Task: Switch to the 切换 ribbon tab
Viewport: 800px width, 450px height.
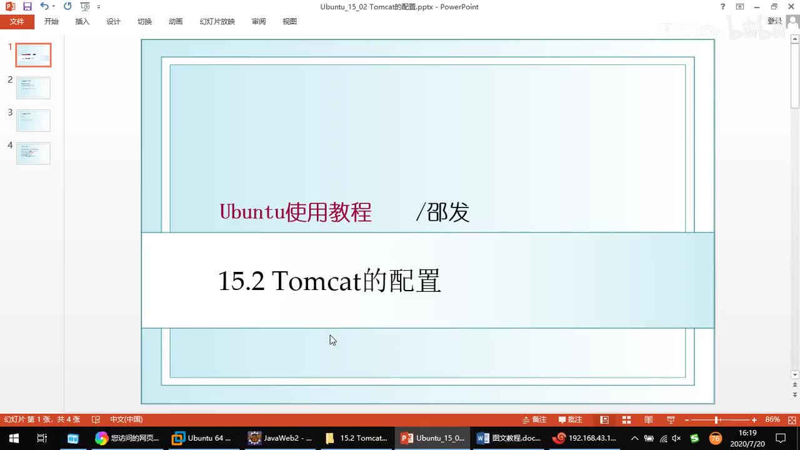Action: click(144, 21)
